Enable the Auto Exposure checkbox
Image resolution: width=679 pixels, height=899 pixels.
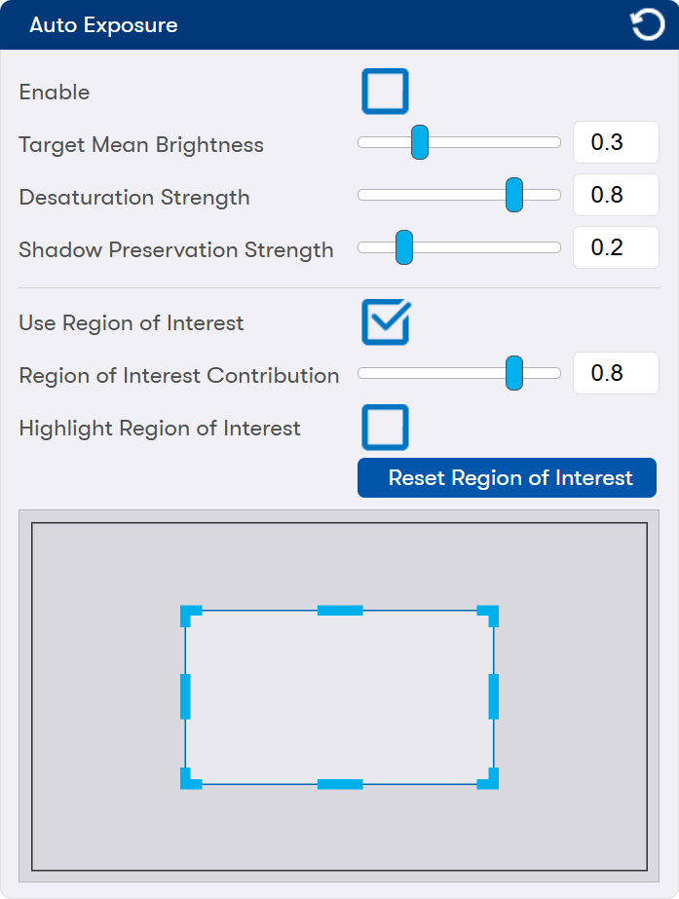[385, 92]
